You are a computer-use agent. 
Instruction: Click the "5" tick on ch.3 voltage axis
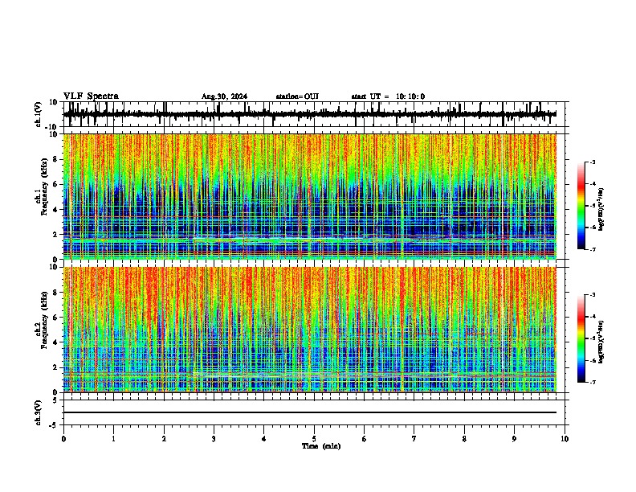pyautogui.click(x=56, y=400)
